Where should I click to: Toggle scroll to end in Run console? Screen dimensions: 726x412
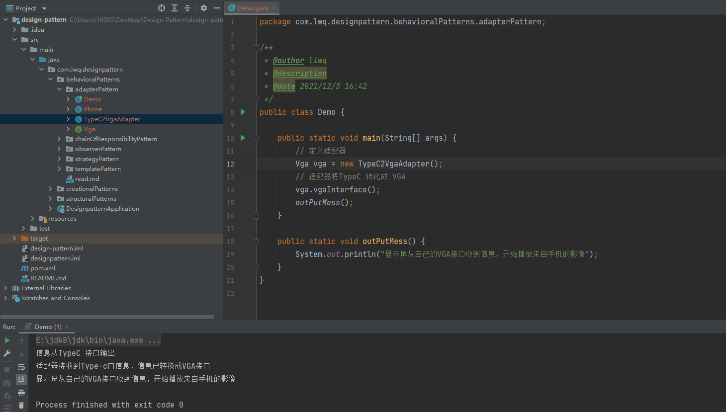[x=21, y=379]
